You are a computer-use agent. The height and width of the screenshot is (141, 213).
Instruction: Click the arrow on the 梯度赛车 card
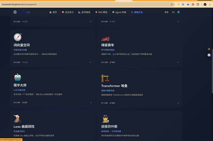pos(178,62)
